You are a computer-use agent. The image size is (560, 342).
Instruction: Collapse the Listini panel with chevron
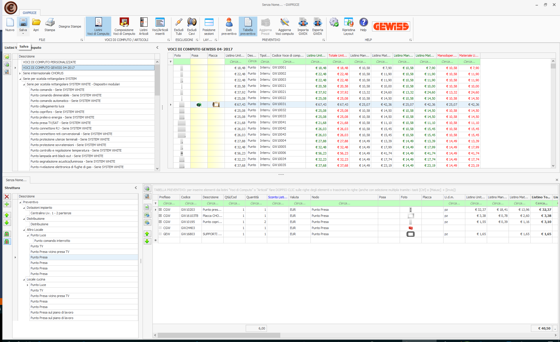[157, 48]
